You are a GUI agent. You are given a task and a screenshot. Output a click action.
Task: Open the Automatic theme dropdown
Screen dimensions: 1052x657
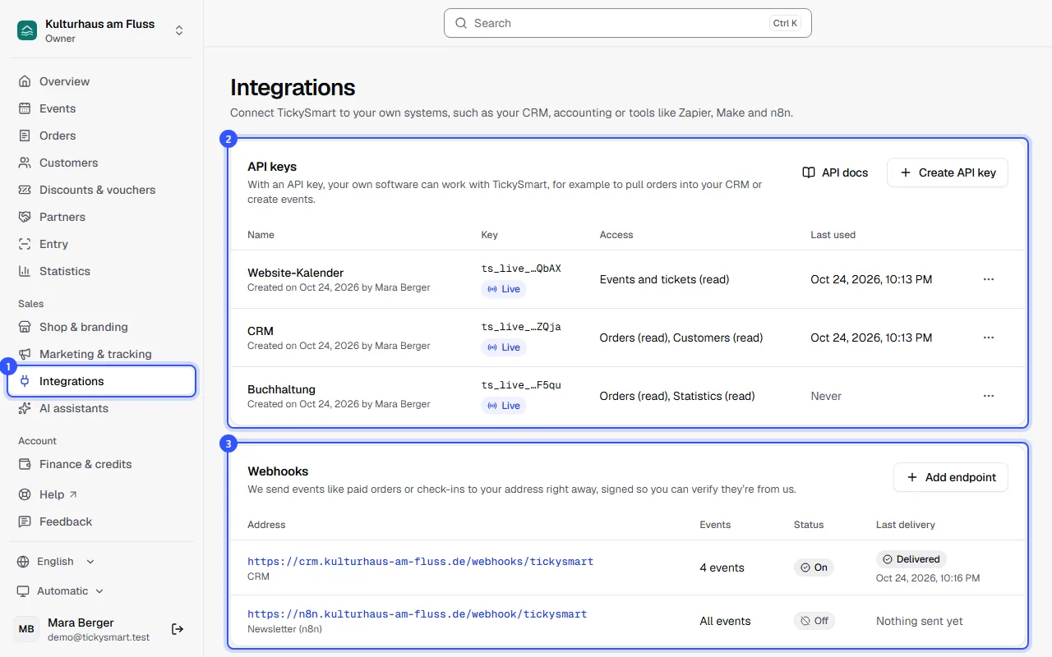(x=61, y=591)
